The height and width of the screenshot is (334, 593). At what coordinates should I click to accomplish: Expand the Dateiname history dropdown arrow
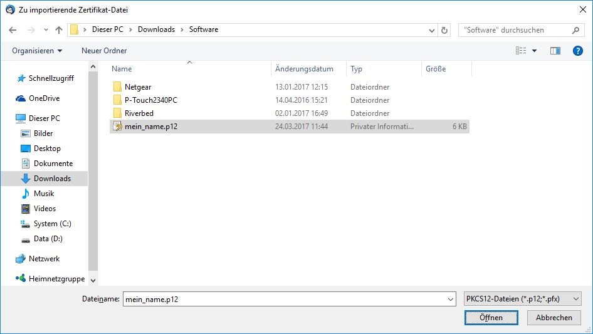click(x=451, y=300)
